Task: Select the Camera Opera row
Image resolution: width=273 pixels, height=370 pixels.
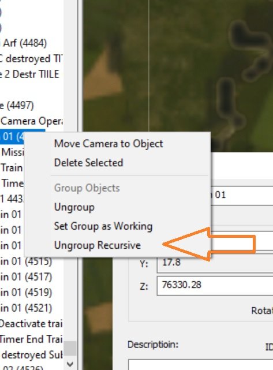Action: pos(32,121)
